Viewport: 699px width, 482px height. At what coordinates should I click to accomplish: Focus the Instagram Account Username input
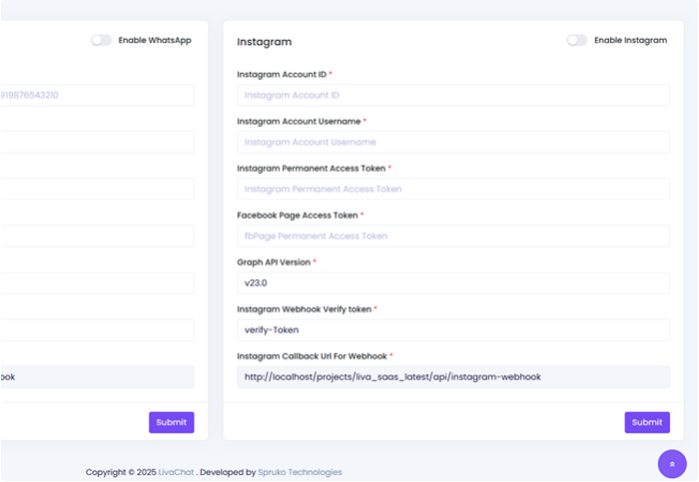[452, 142]
